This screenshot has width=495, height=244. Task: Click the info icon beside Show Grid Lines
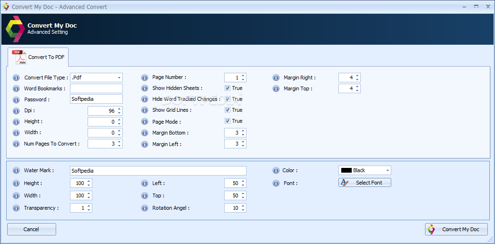145,110
